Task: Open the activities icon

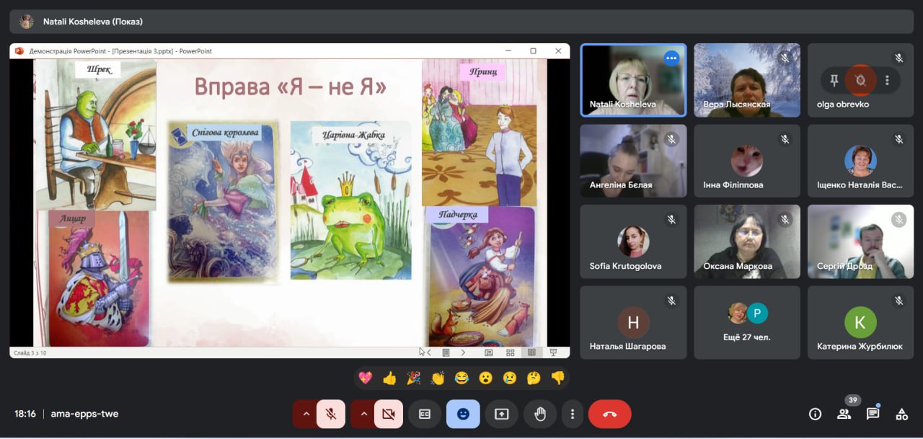Action: click(901, 414)
